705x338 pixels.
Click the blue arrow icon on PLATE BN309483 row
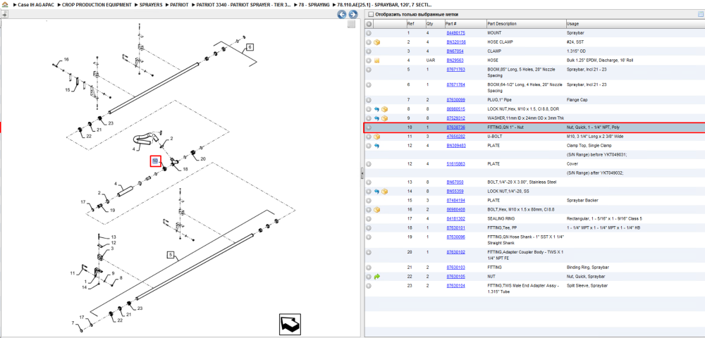pos(376,146)
